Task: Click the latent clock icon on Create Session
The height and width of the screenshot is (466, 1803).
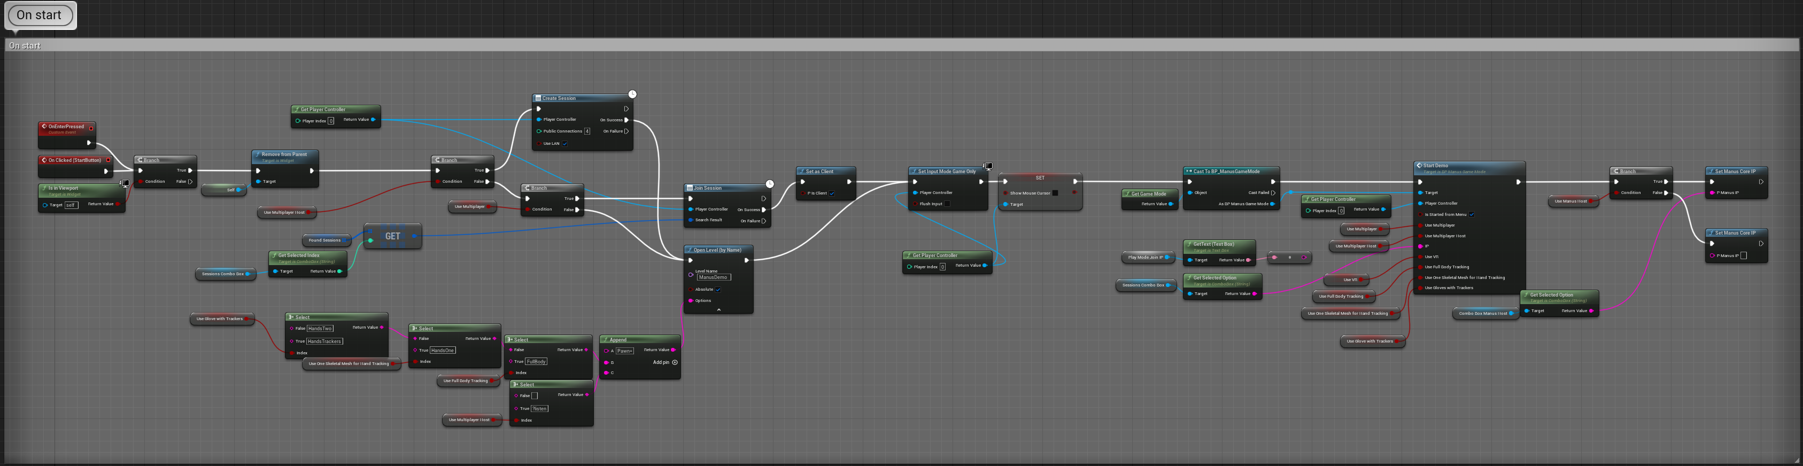Action: click(x=632, y=94)
